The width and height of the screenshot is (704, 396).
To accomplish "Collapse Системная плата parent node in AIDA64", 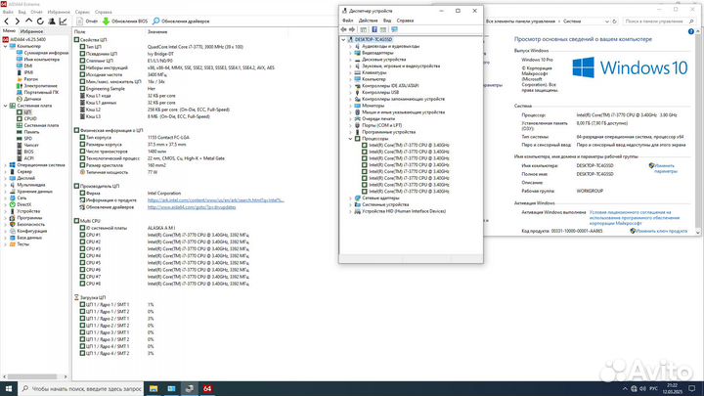I will click(x=6, y=106).
